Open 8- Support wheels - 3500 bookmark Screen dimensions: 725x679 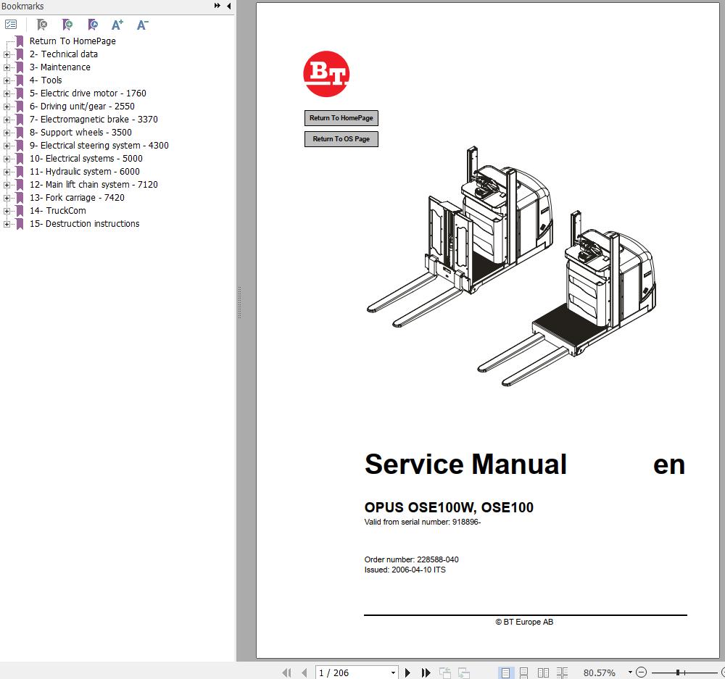[80, 132]
